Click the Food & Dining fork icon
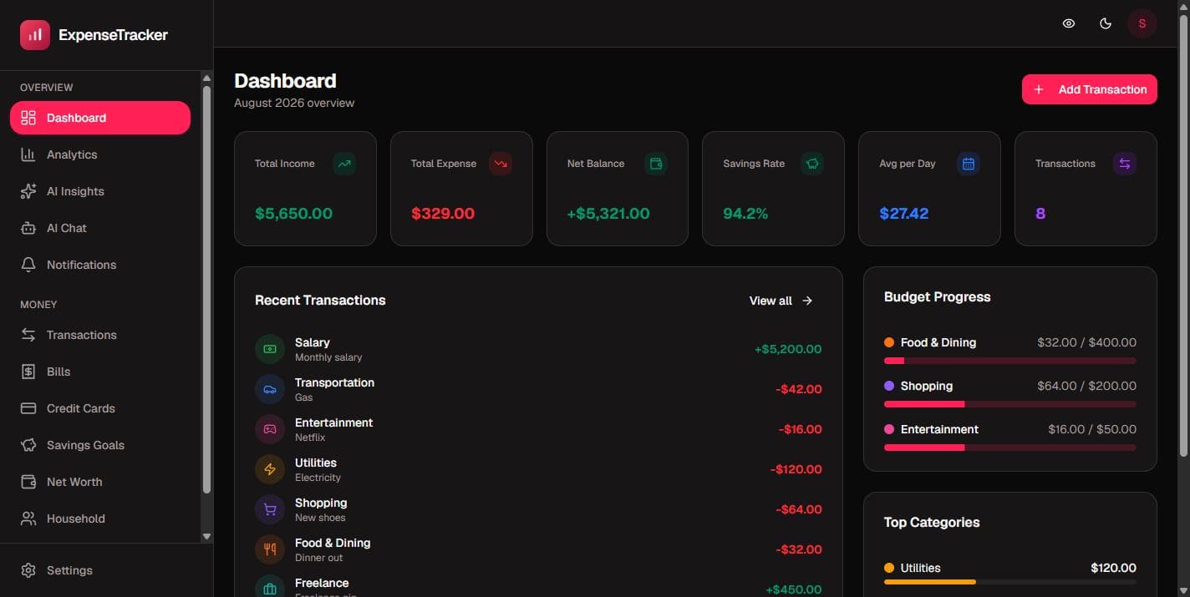 [x=270, y=549]
